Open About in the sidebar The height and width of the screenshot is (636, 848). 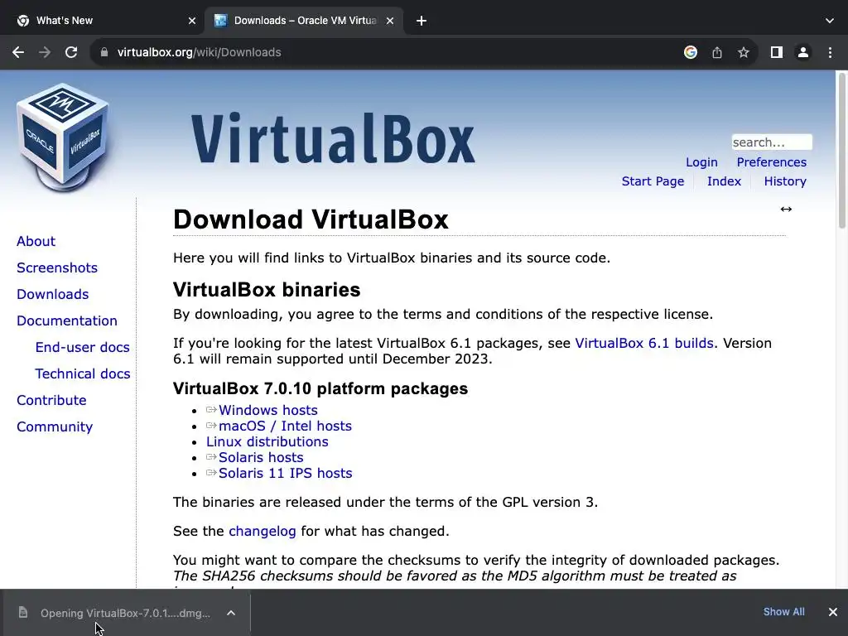pyautogui.click(x=36, y=241)
